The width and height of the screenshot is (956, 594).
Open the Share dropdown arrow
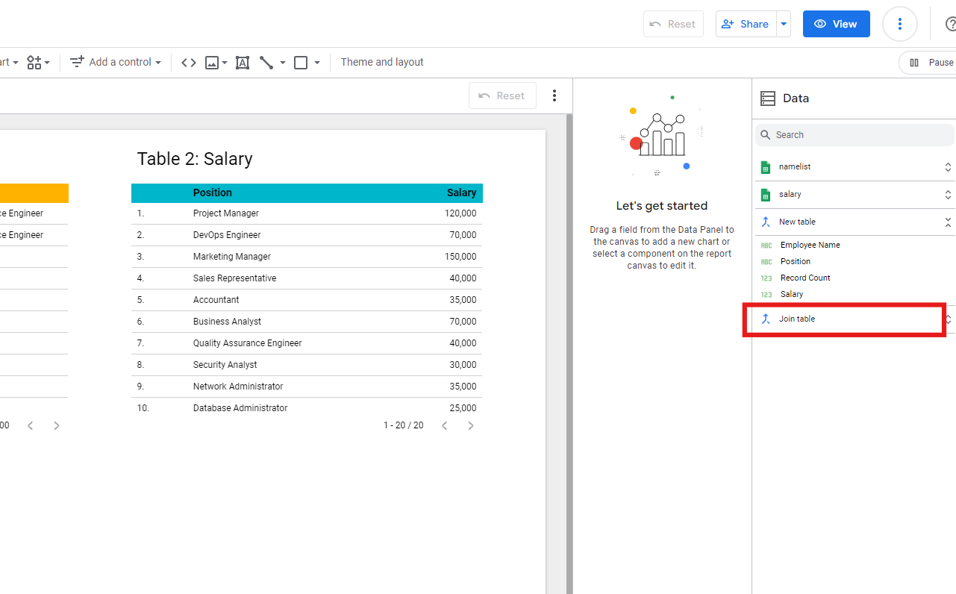point(784,24)
